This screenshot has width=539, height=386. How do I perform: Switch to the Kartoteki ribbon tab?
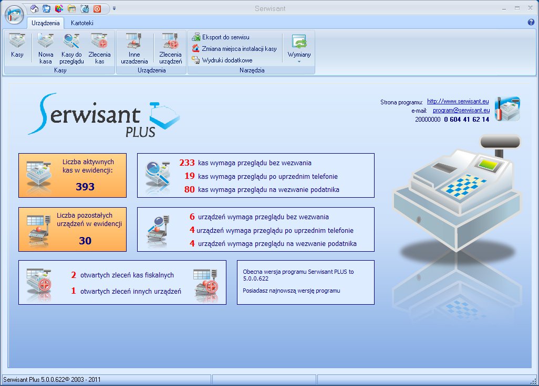(82, 23)
